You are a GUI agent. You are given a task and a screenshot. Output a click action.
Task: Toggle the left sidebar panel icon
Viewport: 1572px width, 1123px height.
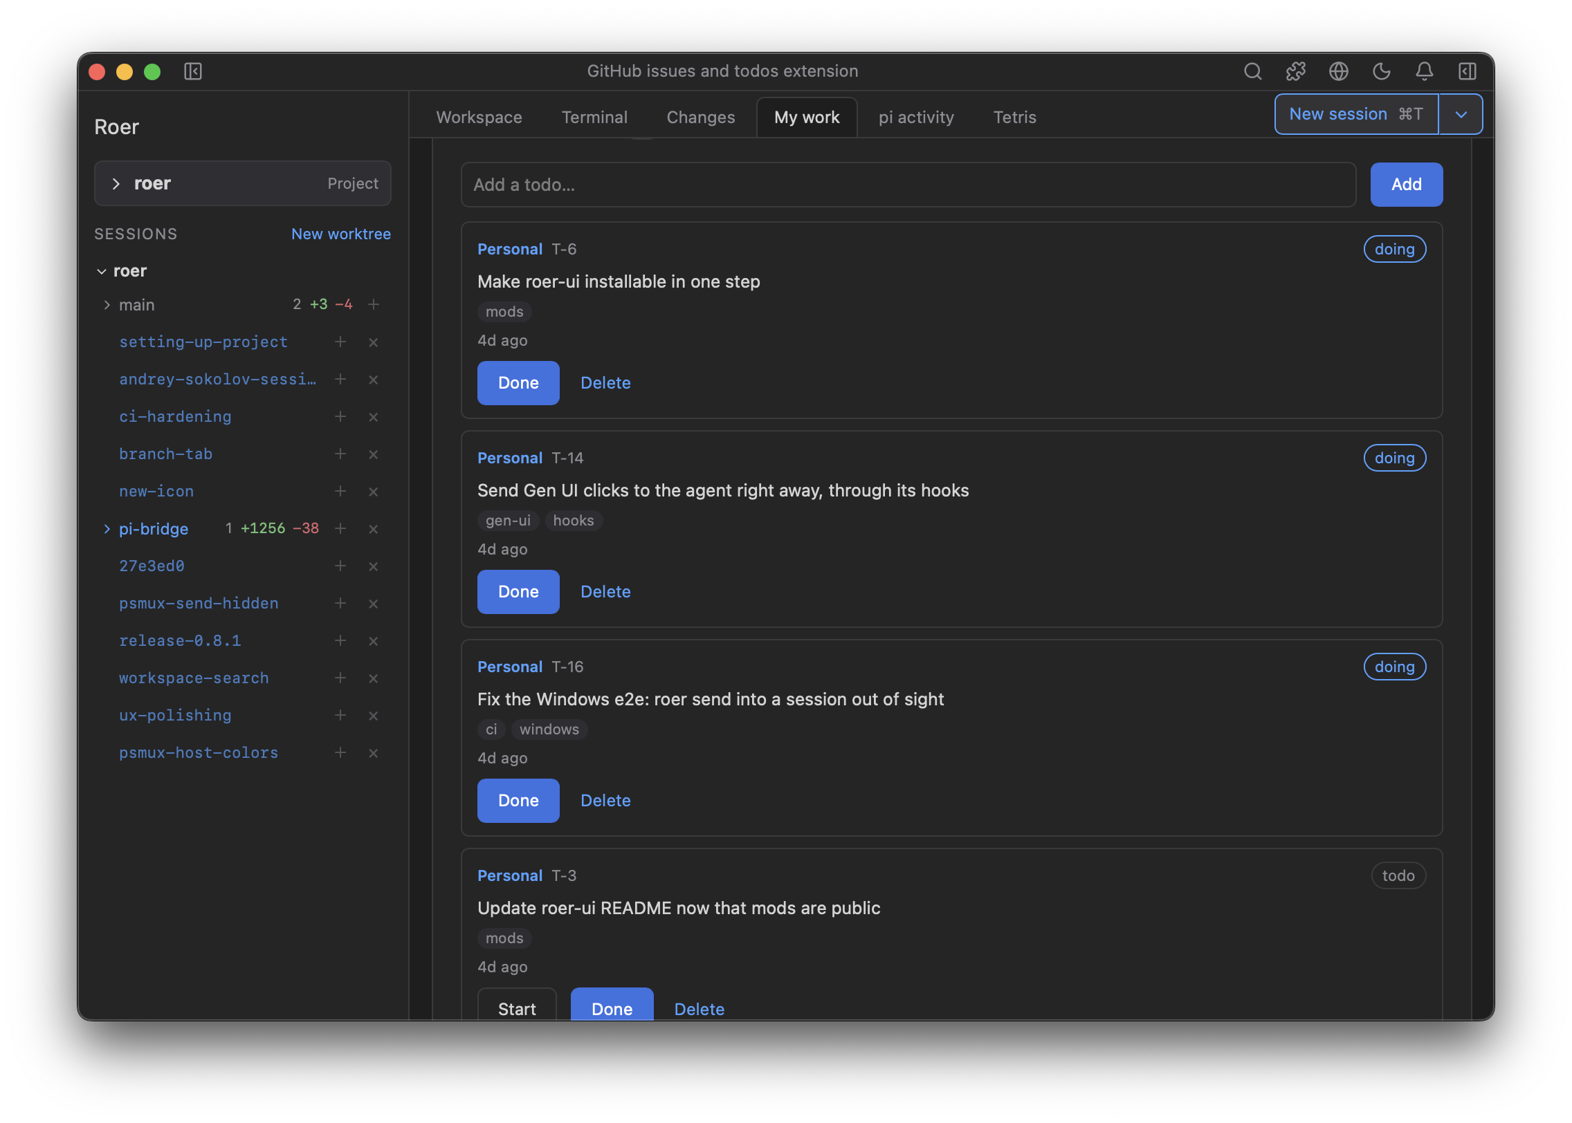point(193,71)
